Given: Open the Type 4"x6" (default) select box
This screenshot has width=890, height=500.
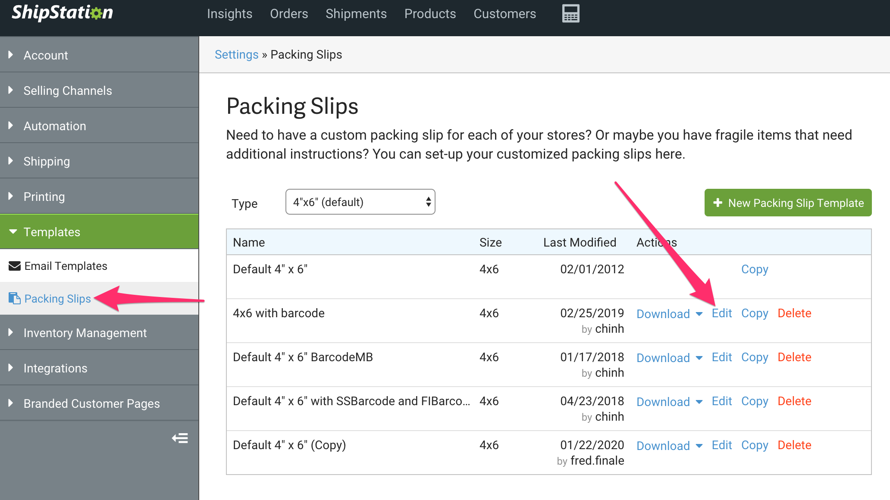Looking at the screenshot, I should [x=360, y=202].
